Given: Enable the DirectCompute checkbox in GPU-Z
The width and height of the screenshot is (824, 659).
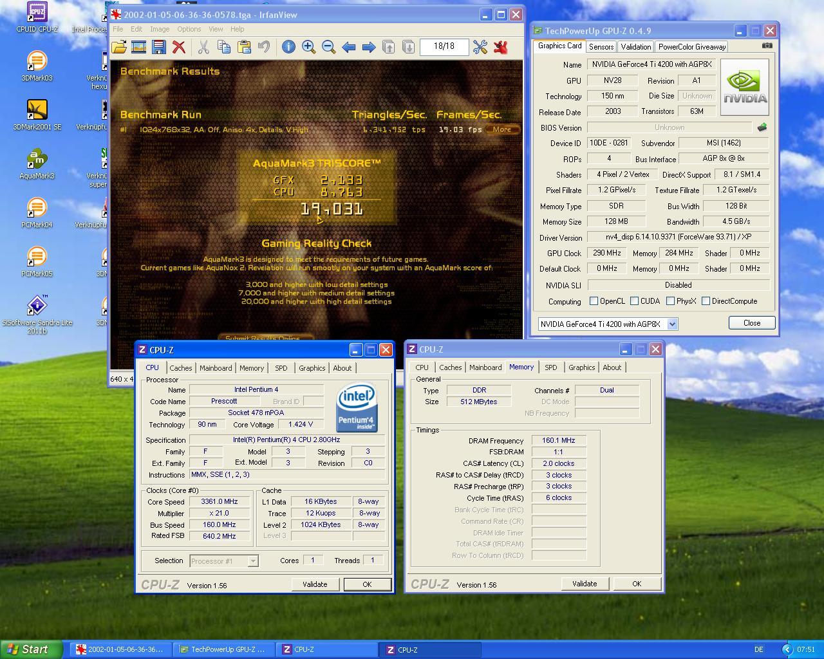Looking at the screenshot, I should tap(706, 301).
